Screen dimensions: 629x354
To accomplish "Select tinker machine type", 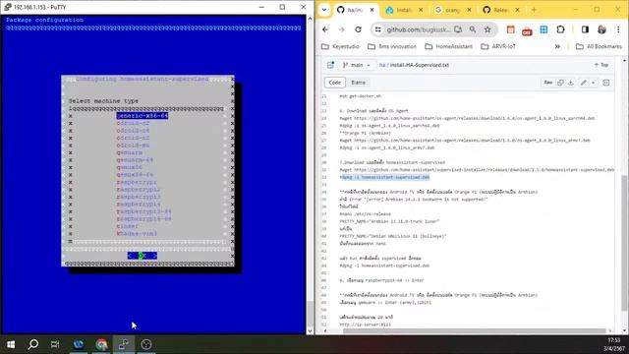I will (x=128, y=226).
